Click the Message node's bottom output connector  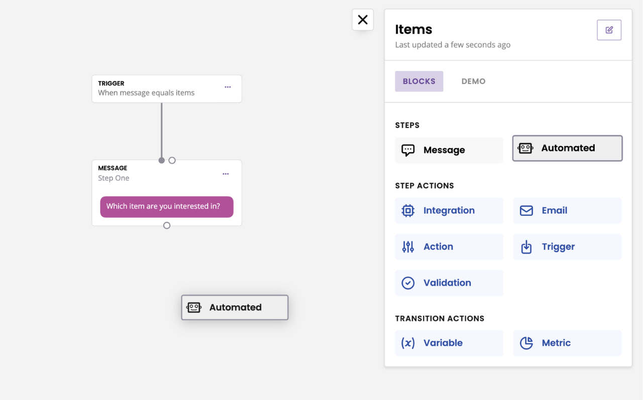click(x=167, y=226)
